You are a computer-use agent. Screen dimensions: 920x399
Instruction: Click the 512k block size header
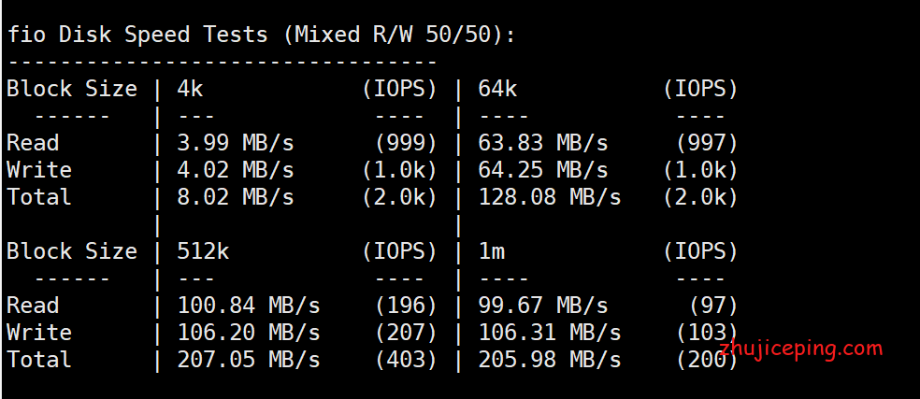click(x=203, y=252)
